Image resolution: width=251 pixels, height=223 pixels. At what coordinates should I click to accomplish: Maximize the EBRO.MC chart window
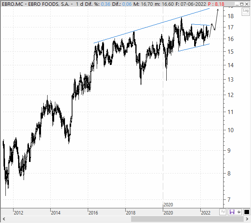click(242, 4)
